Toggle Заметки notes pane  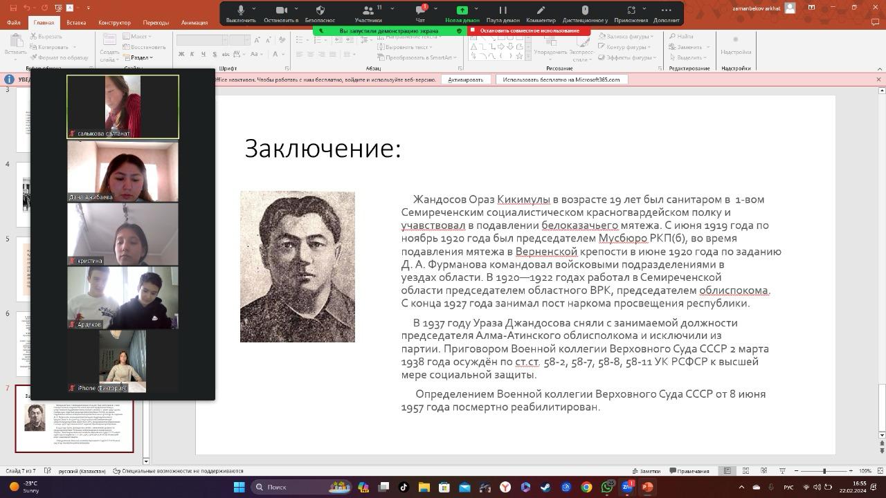646,471
